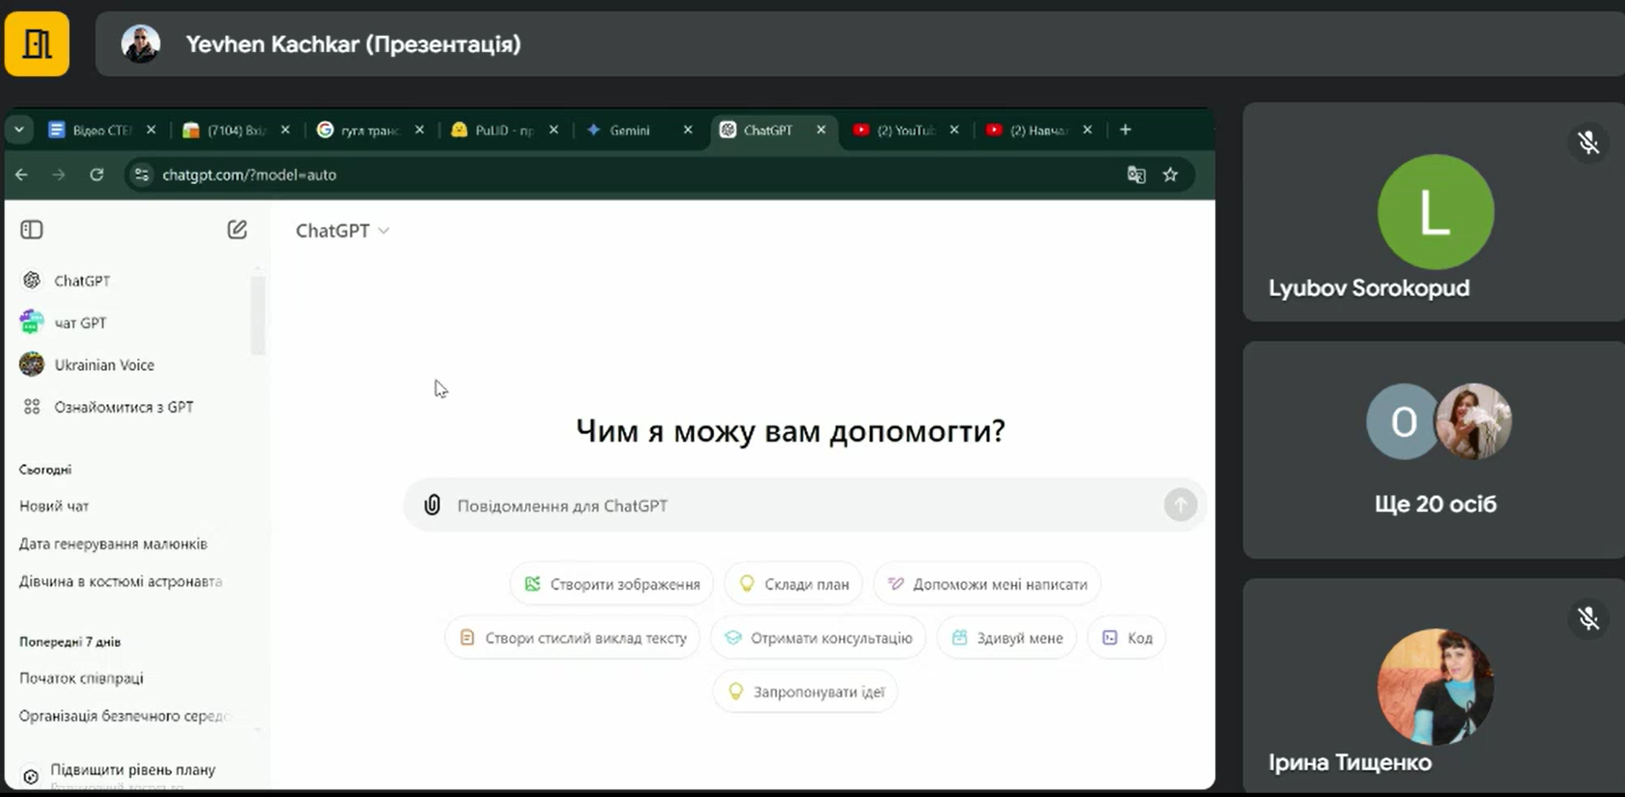Image resolution: width=1625 pixels, height=797 pixels.
Task: Close the '(2) YouTub' tab
Action: coord(954,130)
